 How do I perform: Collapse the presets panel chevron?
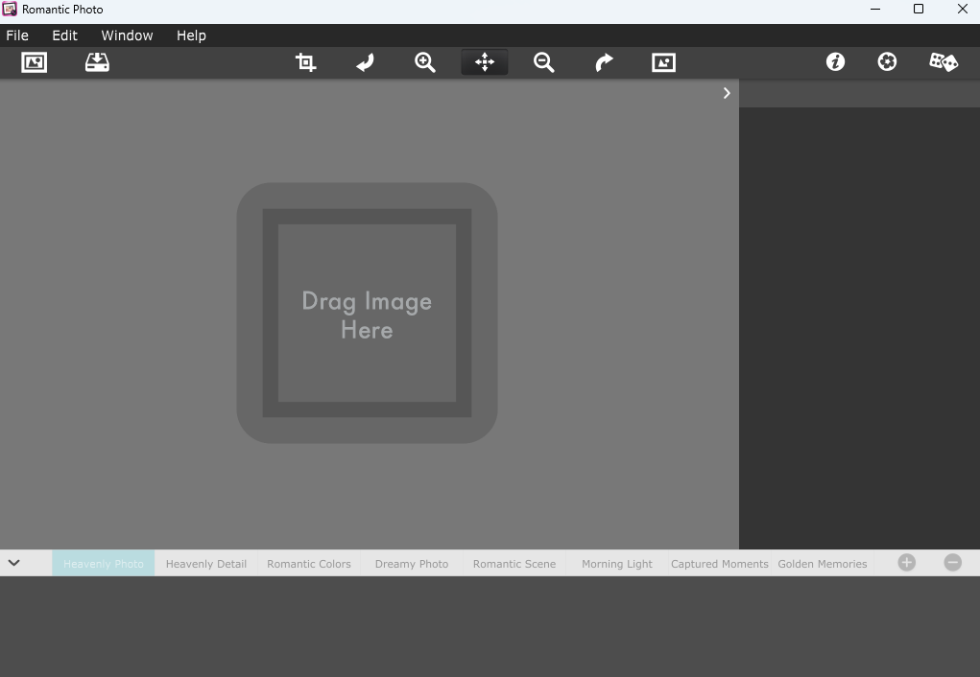(x=13, y=563)
